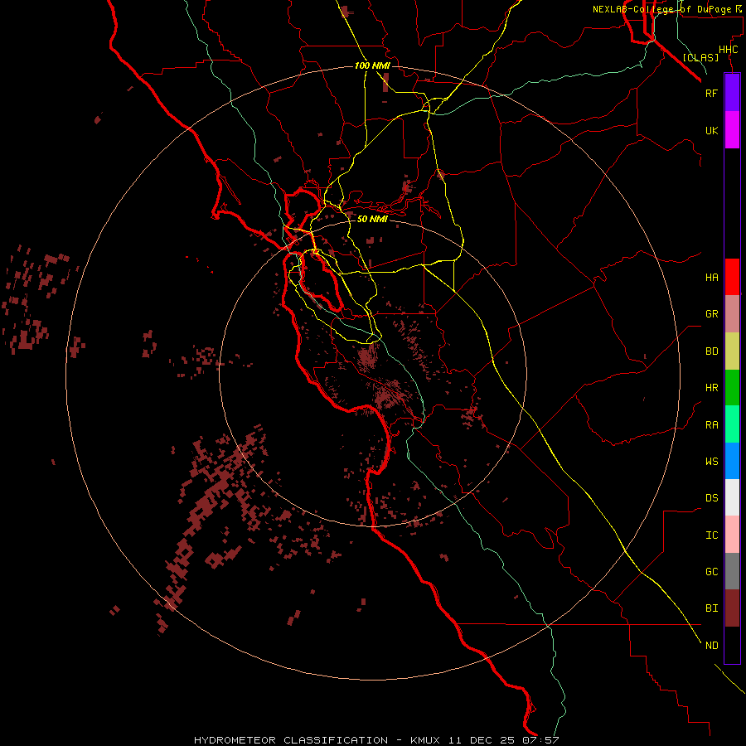Click the GR salmon legend color block
The height and width of the screenshot is (746, 746).
732,314
